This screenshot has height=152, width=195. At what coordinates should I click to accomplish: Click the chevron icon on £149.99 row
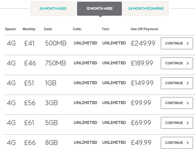[x=188, y=83]
